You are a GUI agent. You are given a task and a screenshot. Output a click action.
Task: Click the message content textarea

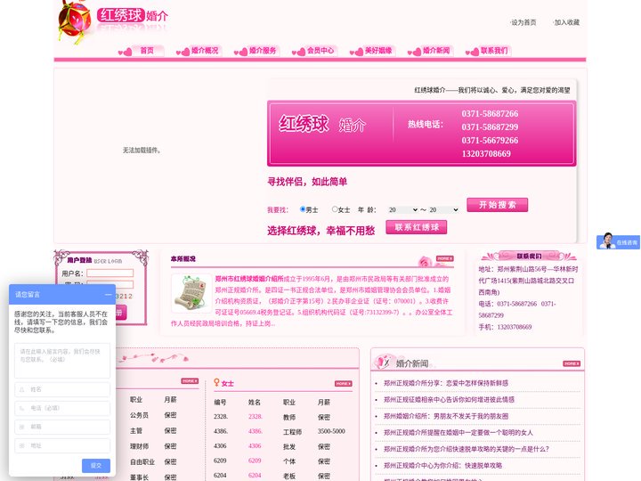click(x=62, y=361)
